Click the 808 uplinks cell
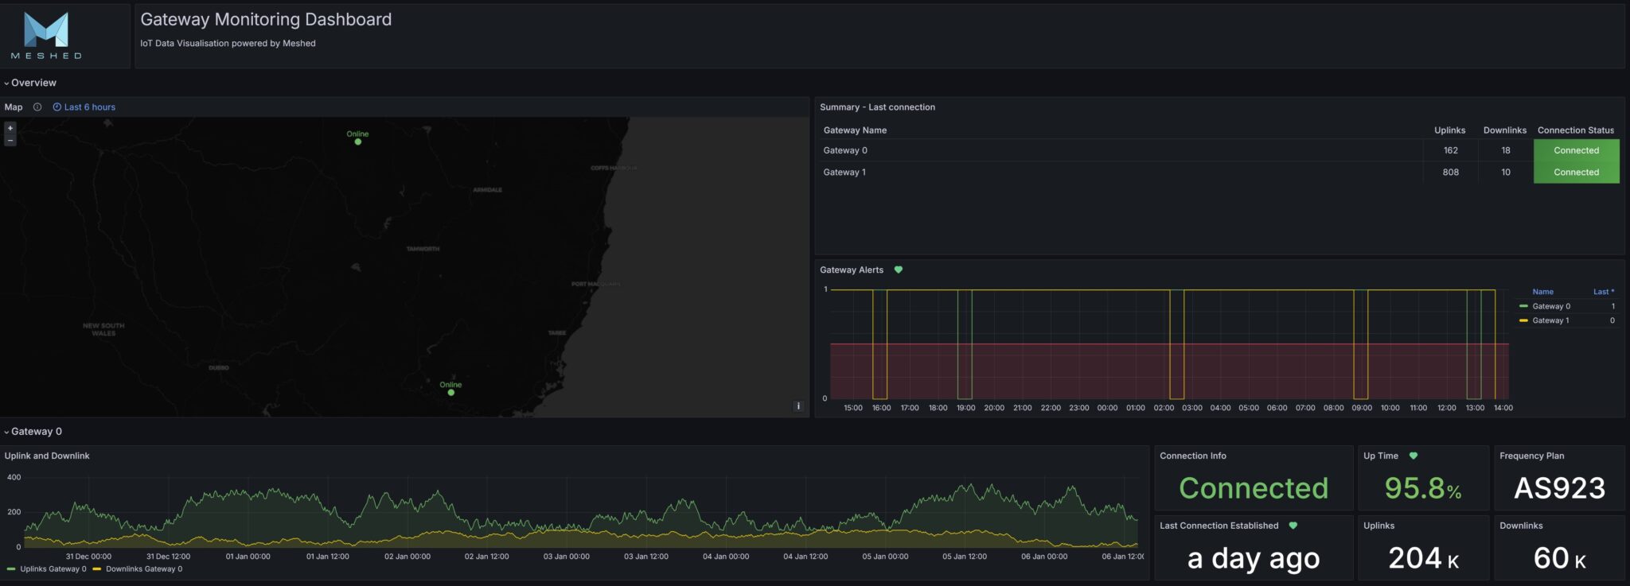This screenshot has height=586, width=1630. (x=1451, y=173)
